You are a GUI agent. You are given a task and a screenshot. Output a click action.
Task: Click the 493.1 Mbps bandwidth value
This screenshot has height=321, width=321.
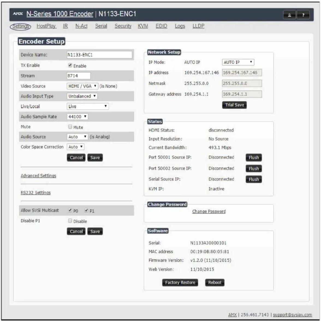pos(220,148)
